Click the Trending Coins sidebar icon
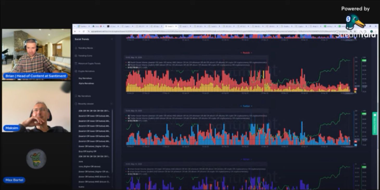Screen dimensions: 380x190 click(76, 56)
